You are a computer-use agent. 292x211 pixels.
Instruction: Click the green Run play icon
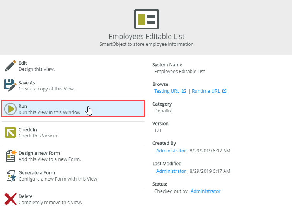tap(10, 109)
